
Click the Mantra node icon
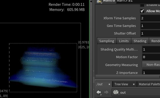click(x=99, y=2)
